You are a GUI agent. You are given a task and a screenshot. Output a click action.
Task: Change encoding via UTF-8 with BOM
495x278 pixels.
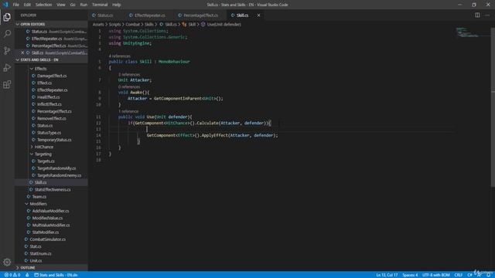click(x=435, y=275)
